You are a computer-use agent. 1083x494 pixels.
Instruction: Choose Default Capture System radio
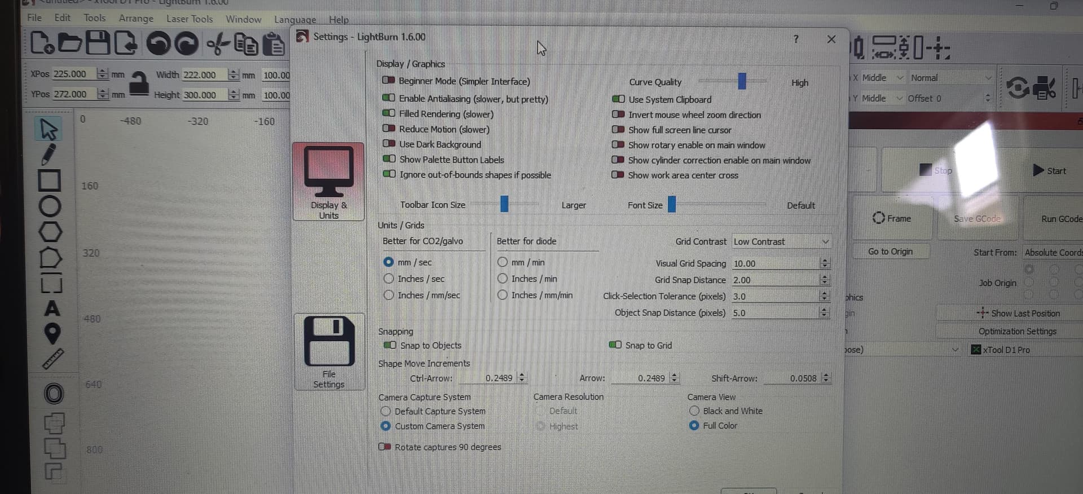pos(386,411)
